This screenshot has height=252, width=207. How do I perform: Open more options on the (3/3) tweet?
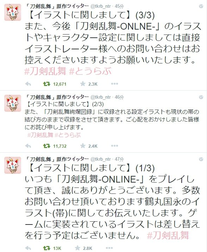pos(114,84)
